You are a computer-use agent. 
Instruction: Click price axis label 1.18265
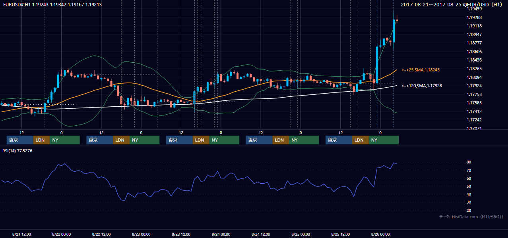[x=474, y=69]
